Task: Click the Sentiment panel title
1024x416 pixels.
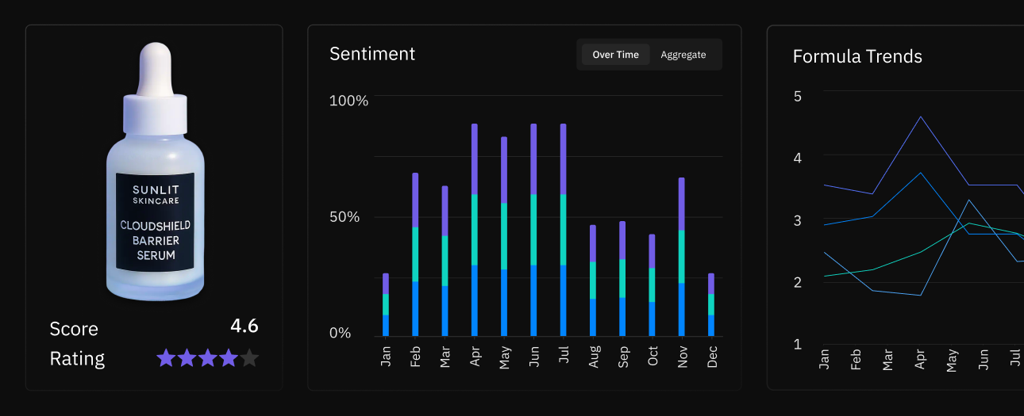Action: [x=372, y=54]
